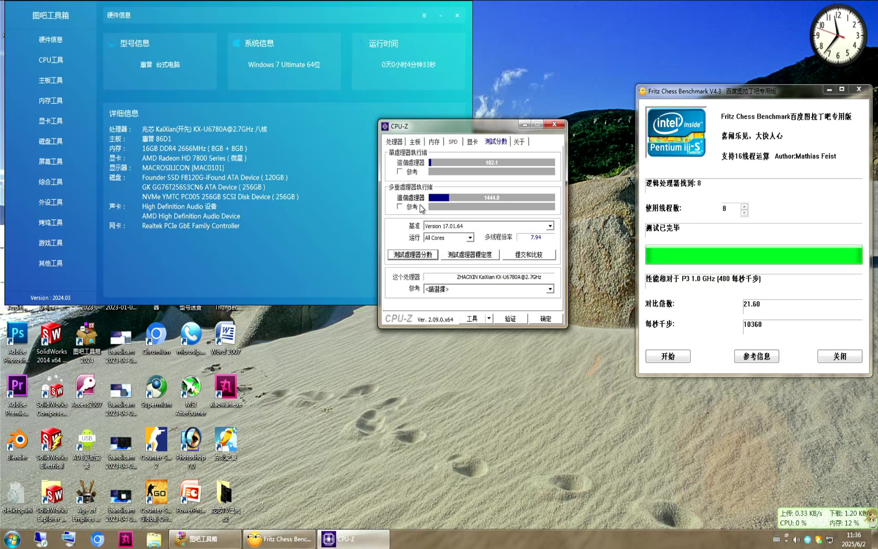Click the 使用线程数 value field

point(730,209)
